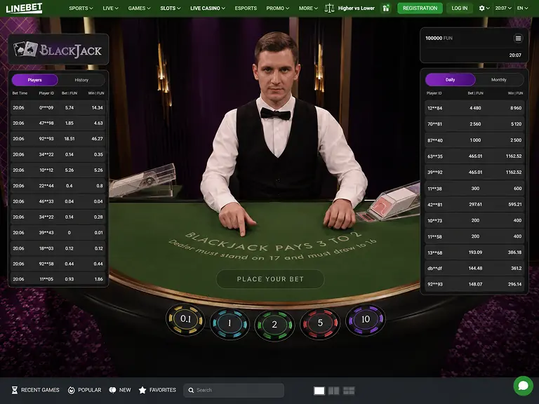The width and height of the screenshot is (539, 404).
Task: Click the green gift bonus icon
Action: coord(386,8)
